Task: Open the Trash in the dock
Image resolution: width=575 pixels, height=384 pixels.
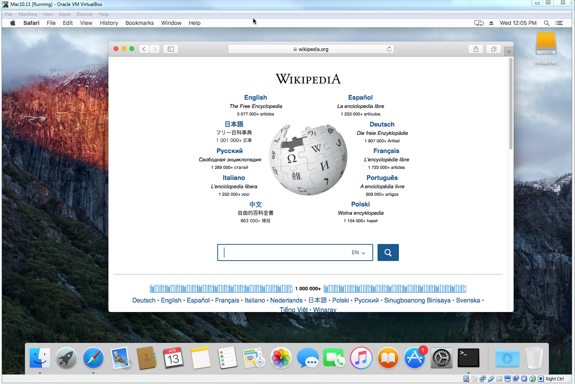Action: (x=534, y=358)
